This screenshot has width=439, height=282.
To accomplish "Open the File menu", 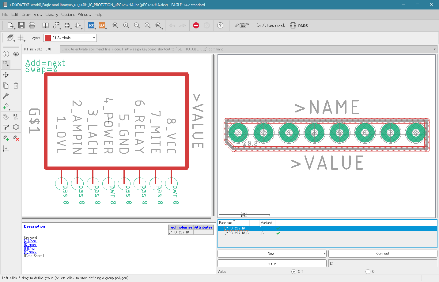I will (x=5, y=14).
